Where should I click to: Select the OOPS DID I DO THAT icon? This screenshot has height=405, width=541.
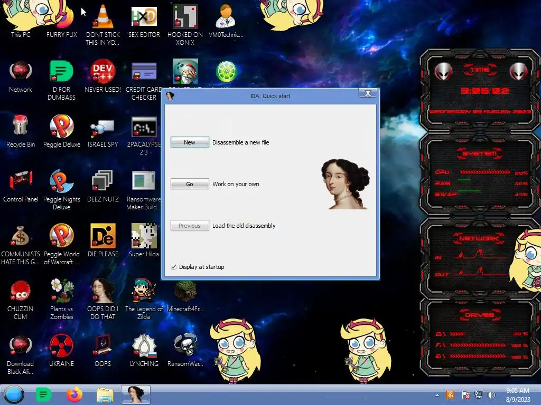pos(103,299)
